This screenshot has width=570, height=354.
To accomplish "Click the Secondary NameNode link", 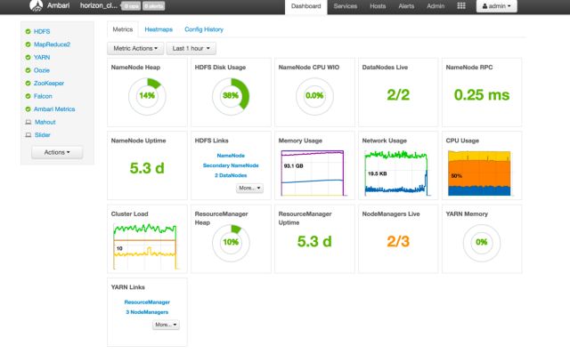I will [x=231, y=165].
